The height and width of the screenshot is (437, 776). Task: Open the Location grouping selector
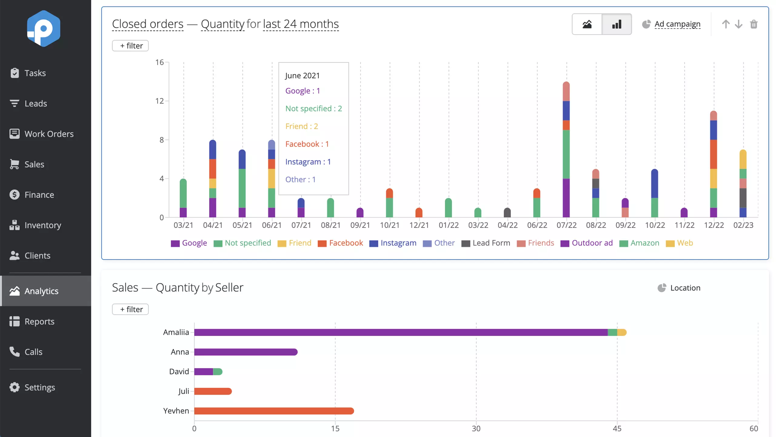point(685,288)
